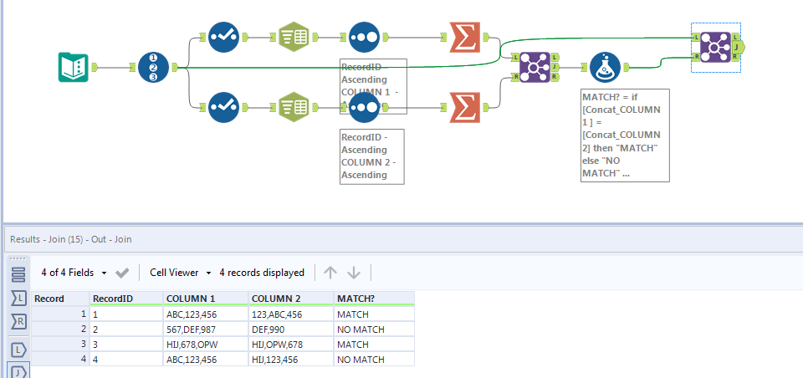Click the upper Sort tool node
The height and width of the screenshot is (378, 803).
point(363,37)
